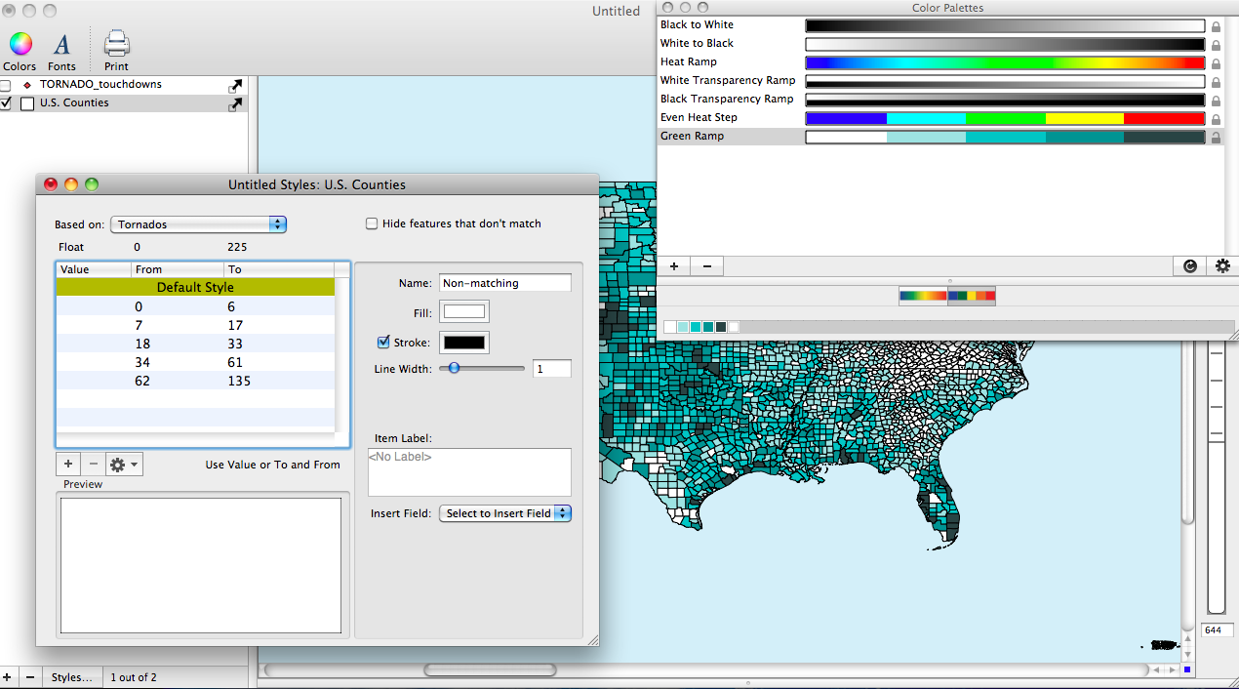Add a new palette with plus button

point(673,266)
